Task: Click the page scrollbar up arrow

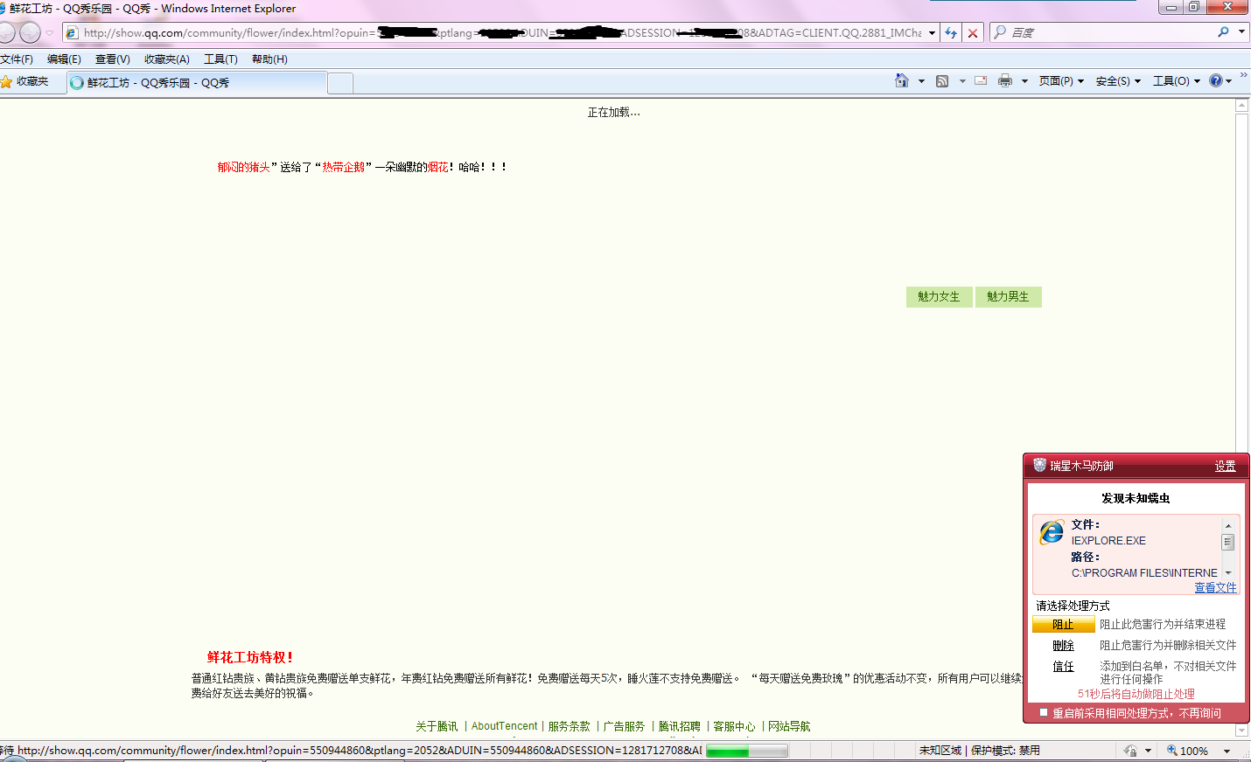Action: point(1241,106)
